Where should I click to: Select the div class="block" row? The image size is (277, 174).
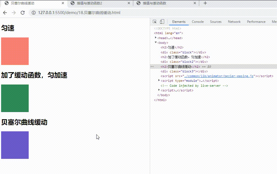pyautogui.click(x=183, y=52)
